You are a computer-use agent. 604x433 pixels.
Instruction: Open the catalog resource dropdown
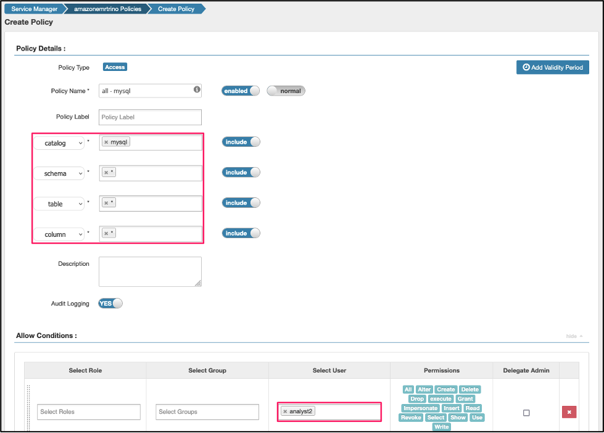click(x=59, y=143)
